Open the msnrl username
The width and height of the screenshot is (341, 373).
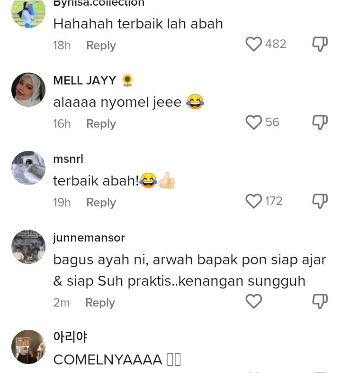(68, 159)
